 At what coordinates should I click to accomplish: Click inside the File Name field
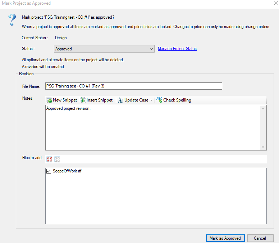(x=134, y=86)
